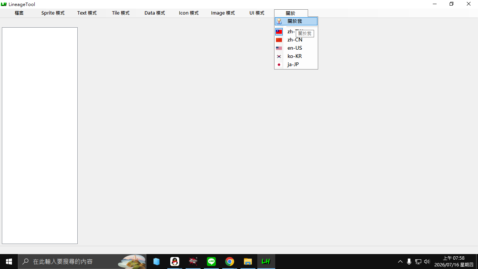Open the QQ penguin taskbar app

[175, 262]
